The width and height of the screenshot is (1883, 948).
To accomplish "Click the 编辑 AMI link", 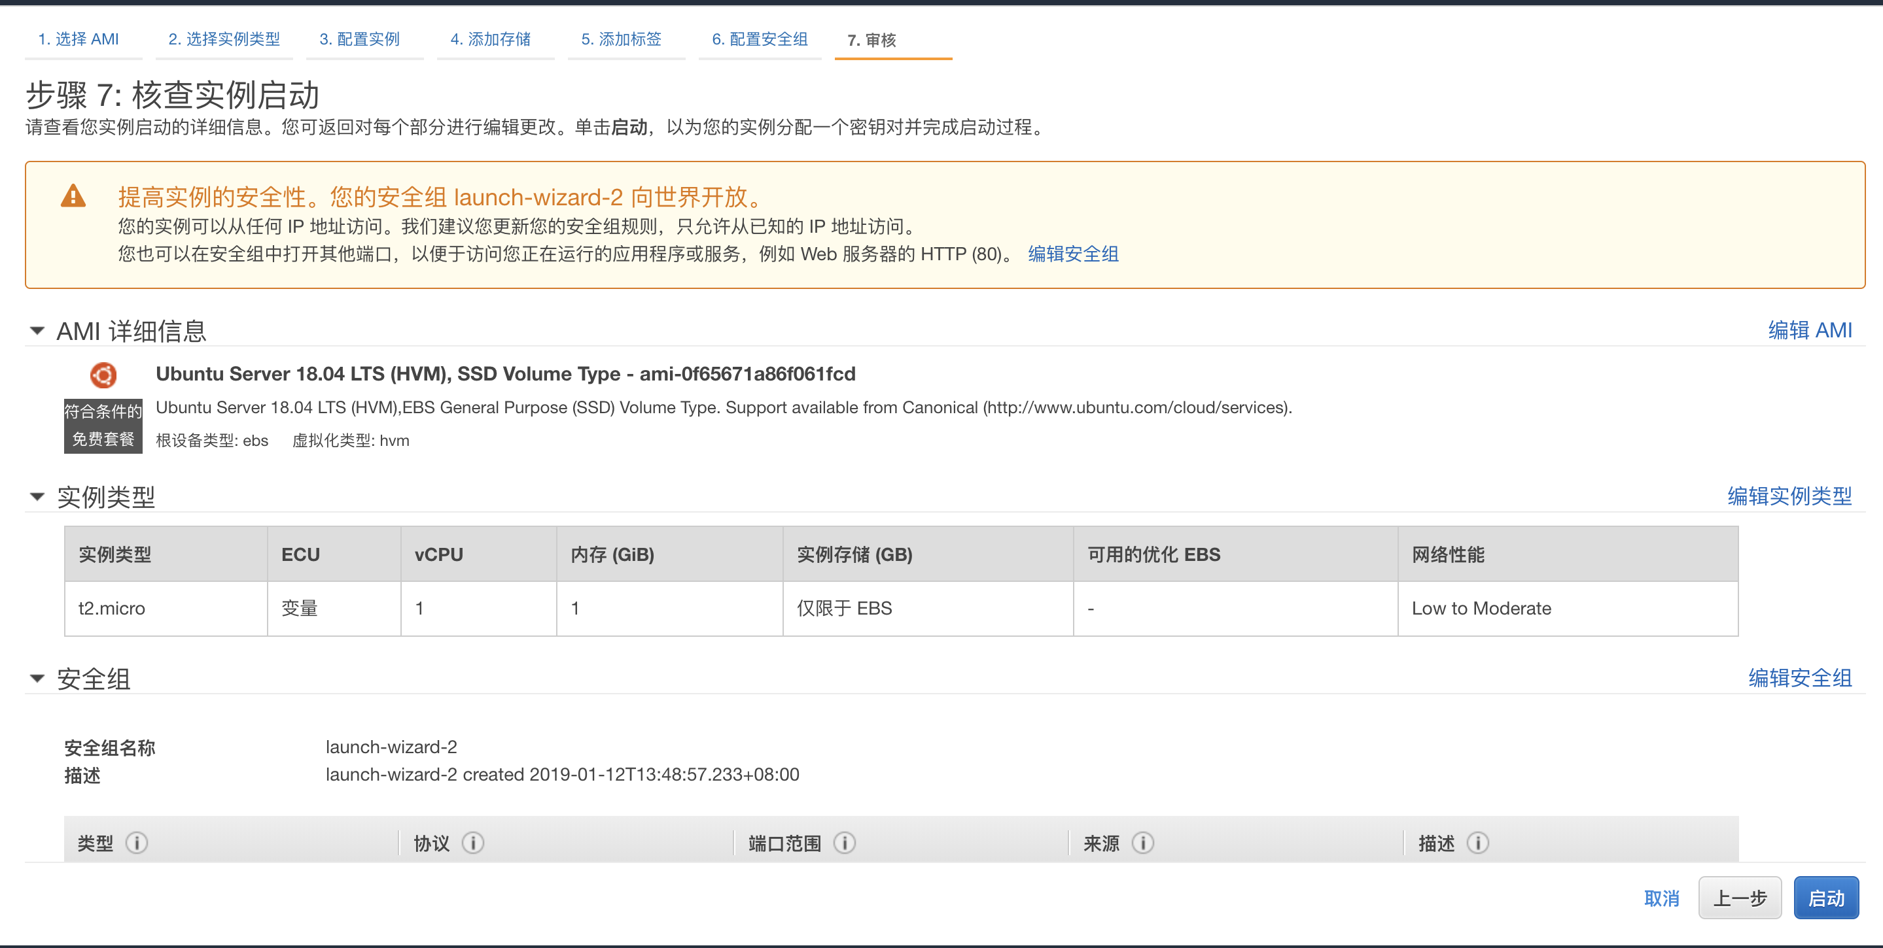I will tap(1809, 330).
